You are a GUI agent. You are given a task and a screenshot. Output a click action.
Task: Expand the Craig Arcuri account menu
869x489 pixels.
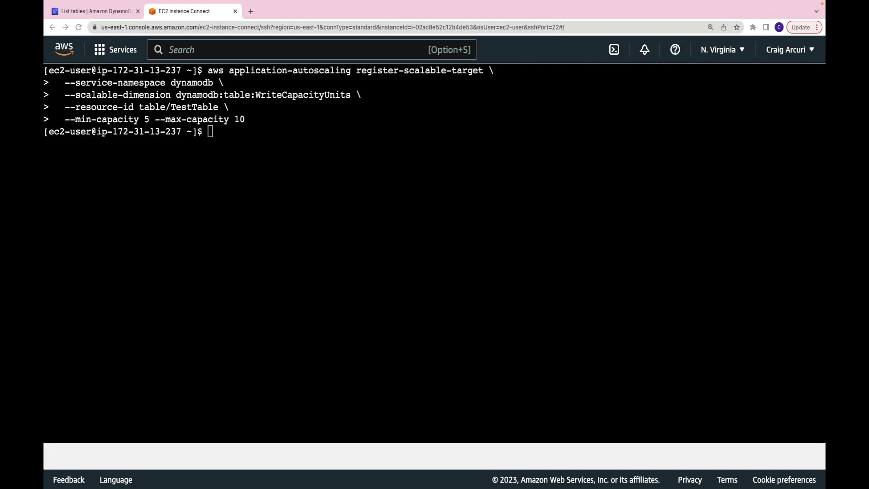pos(790,50)
